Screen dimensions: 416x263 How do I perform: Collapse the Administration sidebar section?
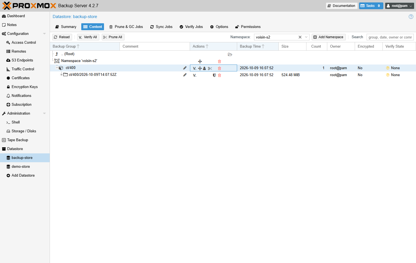tap(44, 114)
